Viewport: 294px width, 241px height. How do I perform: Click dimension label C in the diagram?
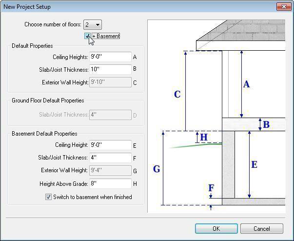click(177, 94)
